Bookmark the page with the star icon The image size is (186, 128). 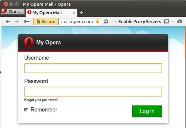click(x=97, y=21)
